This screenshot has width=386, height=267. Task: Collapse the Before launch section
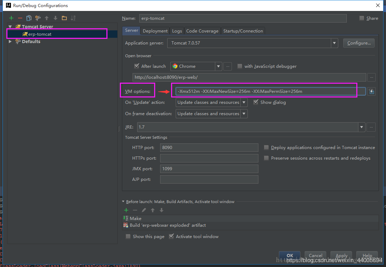pyautogui.click(x=123, y=202)
